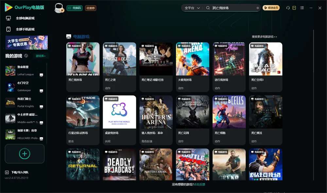The height and width of the screenshot is (193, 327).
Task: Open 全部手机游戏 section
Action: (25, 29)
